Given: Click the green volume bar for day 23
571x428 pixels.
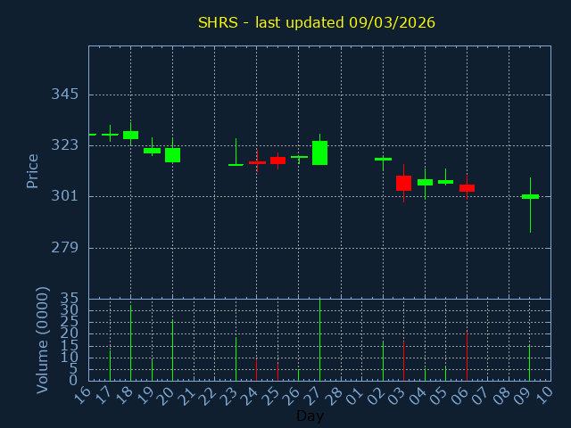Looking at the screenshot, I should pyautogui.click(x=236, y=358).
